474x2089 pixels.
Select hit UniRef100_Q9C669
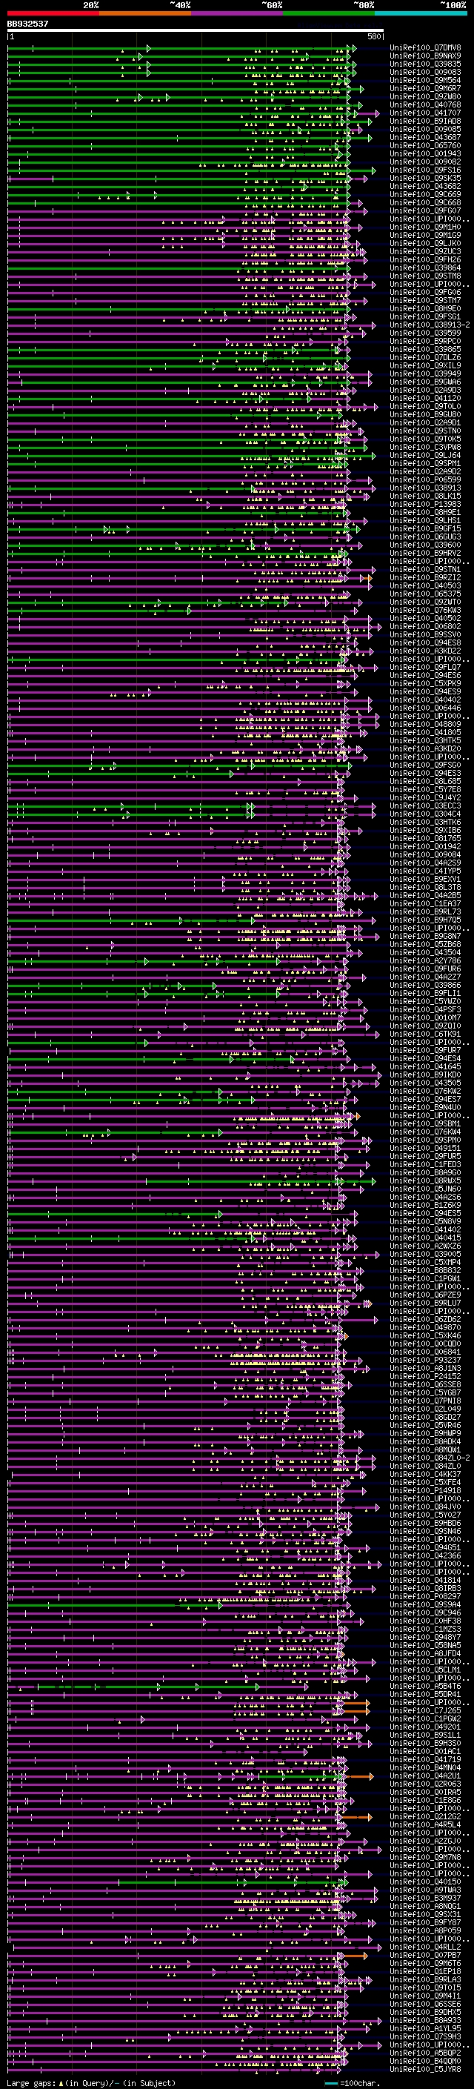[425, 194]
